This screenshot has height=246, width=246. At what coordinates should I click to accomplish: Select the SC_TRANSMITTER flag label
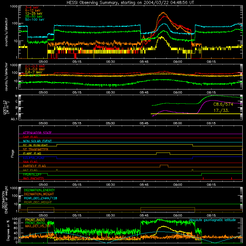pyautogui.click(x=36, y=149)
